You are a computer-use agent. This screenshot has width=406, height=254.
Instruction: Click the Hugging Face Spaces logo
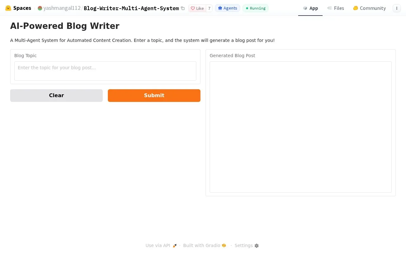[18, 8]
